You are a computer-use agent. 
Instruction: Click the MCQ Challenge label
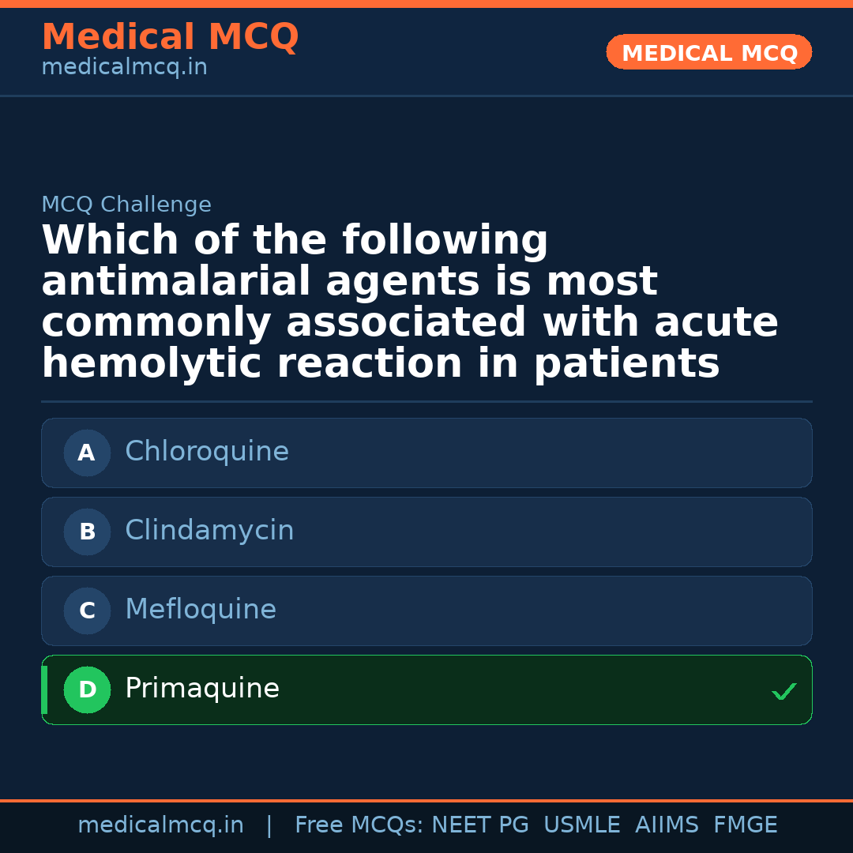[126, 205]
